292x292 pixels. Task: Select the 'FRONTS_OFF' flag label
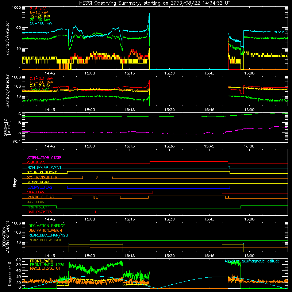(x=38, y=207)
